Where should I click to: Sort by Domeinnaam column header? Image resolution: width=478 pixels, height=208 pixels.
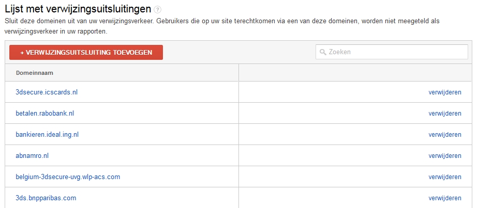pos(35,73)
